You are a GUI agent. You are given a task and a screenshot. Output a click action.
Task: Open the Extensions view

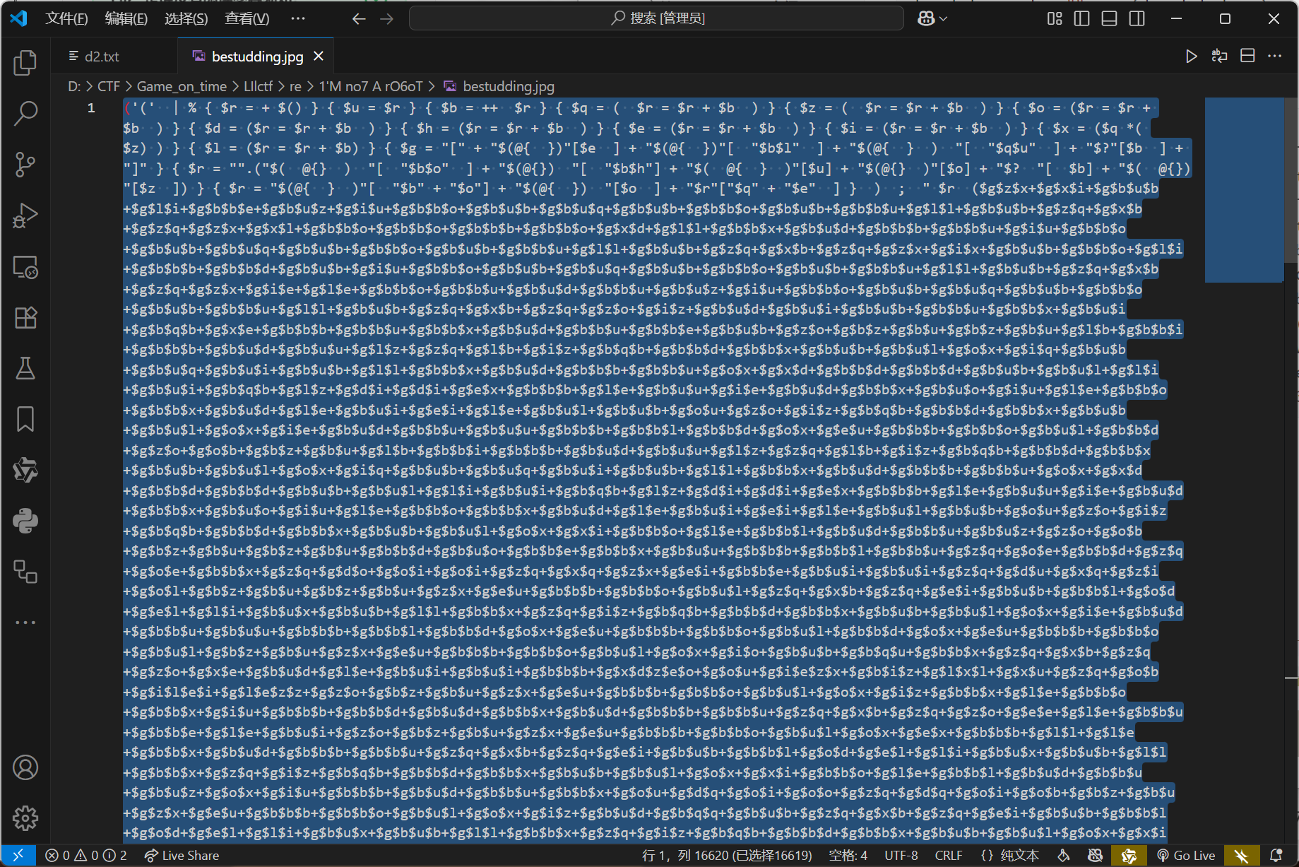pyautogui.click(x=25, y=318)
